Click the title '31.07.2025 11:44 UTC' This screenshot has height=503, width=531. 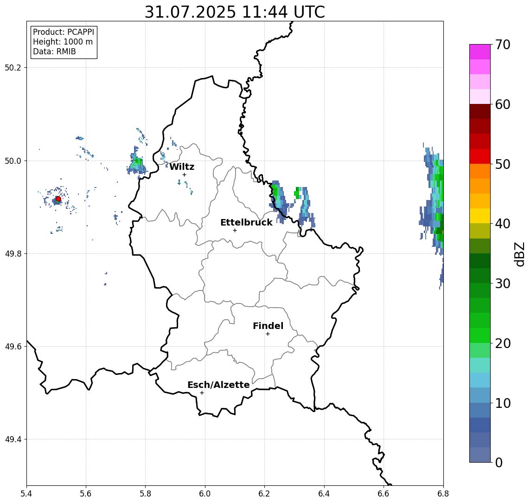coord(235,12)
